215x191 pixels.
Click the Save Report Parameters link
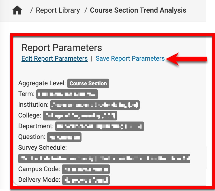(x=130, y=58)
